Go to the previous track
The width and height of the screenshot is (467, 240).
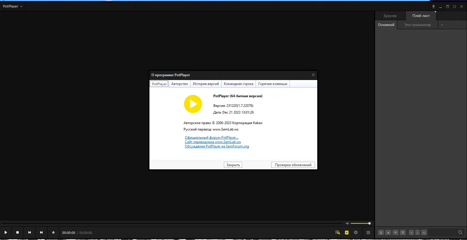(x=29, y=232)
